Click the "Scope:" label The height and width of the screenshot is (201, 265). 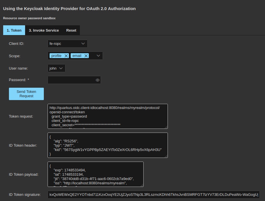click(x=14, y=56)
